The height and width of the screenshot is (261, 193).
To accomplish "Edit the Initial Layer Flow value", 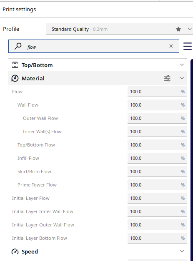I will click(157, 198).
